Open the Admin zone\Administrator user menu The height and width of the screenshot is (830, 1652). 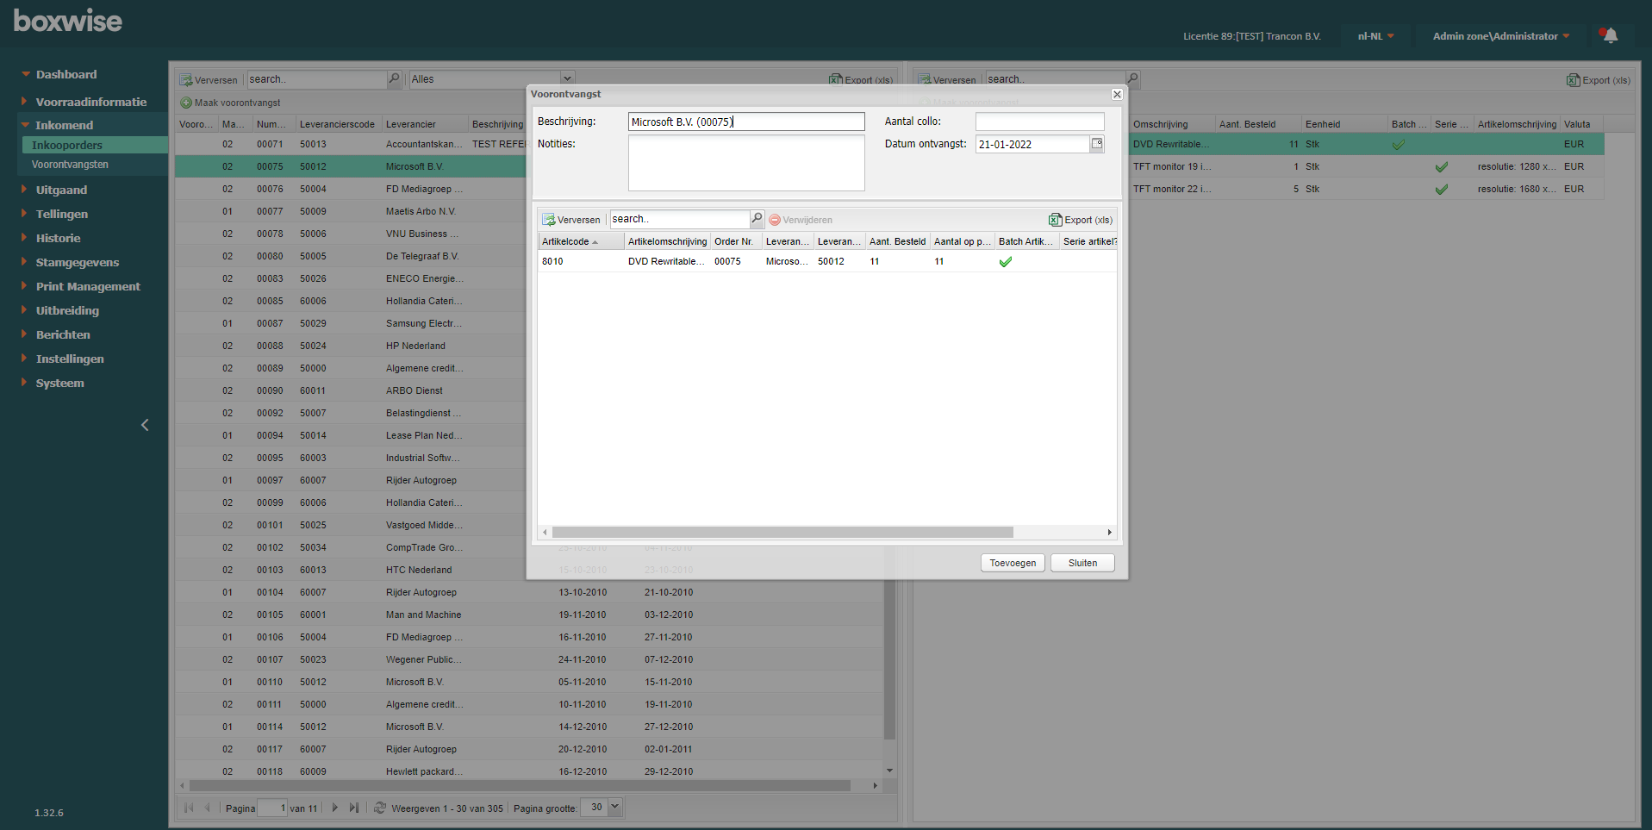click(1501, 36)
